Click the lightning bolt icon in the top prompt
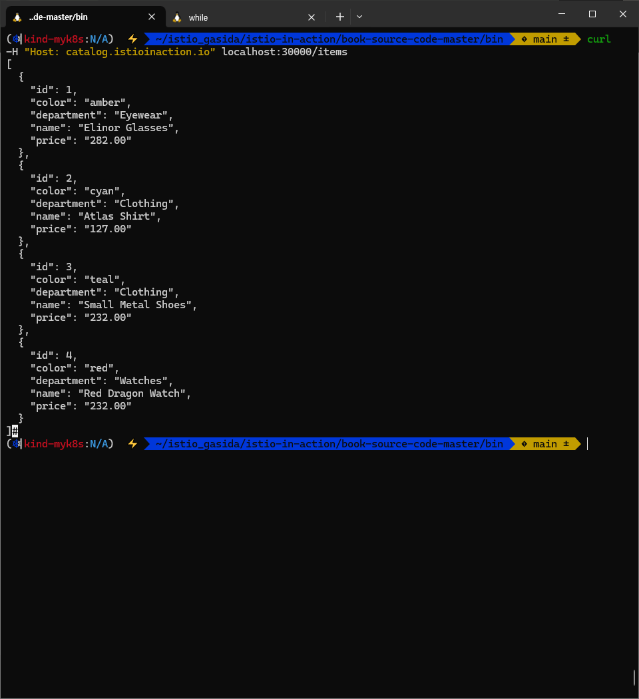 coord(132,39)
